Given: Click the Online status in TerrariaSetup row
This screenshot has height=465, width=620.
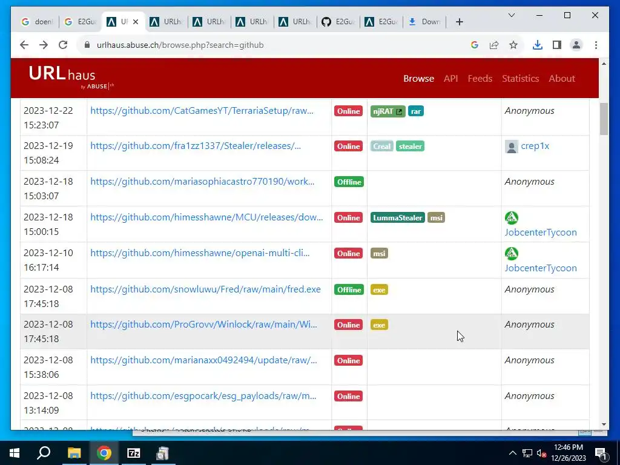Looking at the screenshot, I should point(348,111).
